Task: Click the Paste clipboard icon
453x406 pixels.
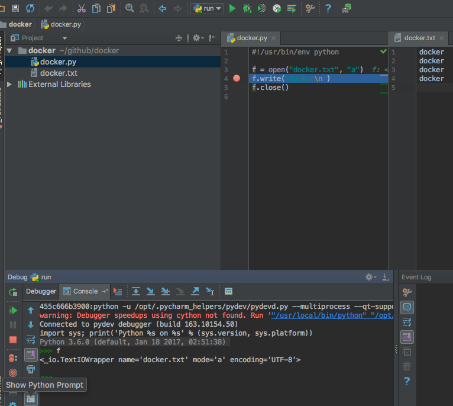Action: [x=111, y=8]
